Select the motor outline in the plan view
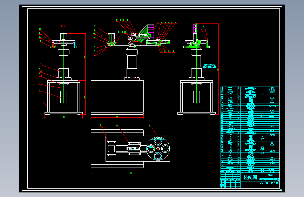 pyautogui.click(x=112, y=149)
